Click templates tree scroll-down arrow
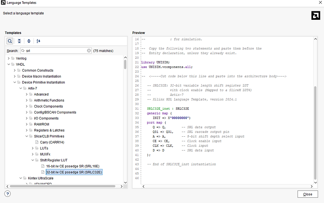 (125, 183)
